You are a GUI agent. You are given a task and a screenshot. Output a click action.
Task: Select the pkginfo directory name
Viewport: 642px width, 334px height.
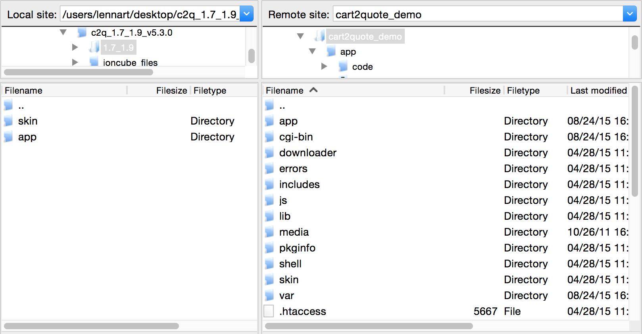click(297, 248)
